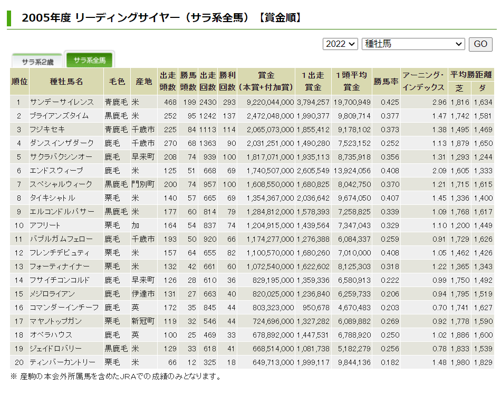
Task: Click sire name サンデーサイレンス
Action: click(62, 102)
